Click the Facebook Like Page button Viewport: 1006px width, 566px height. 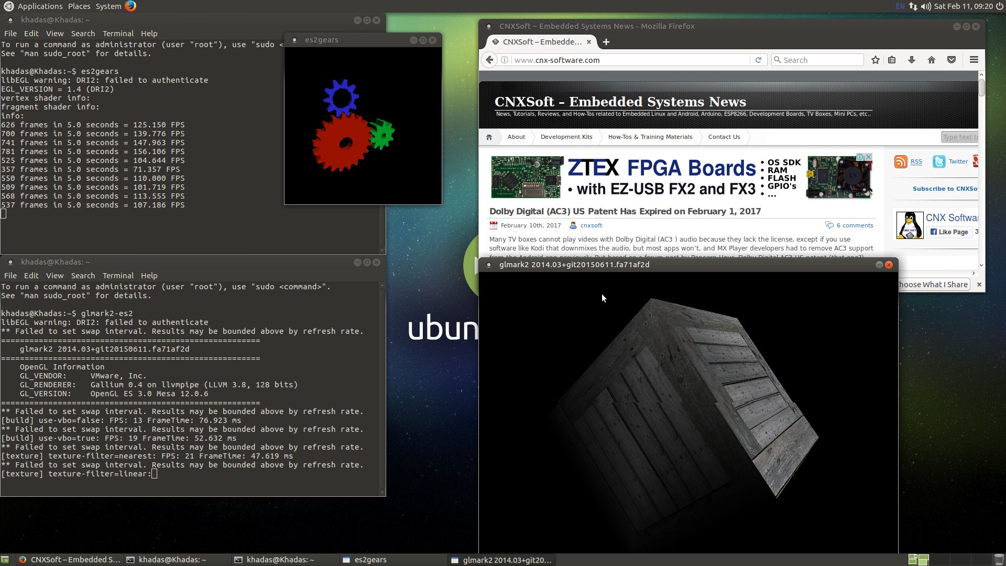[949, 232]
